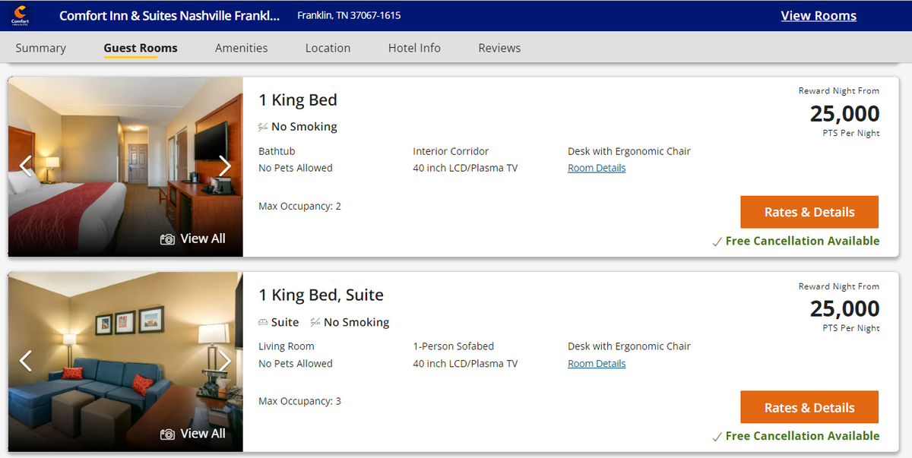The image size is (912, 458).
Task: Advance the Suite photo using right arrow
Action: 226,362
